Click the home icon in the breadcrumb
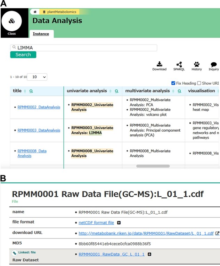220x266 pixels. click(35, 12)
